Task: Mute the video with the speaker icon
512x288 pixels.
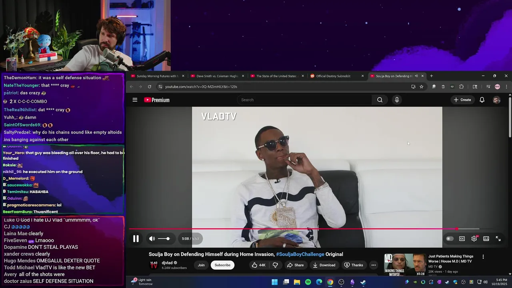Action: pyautogui.click(x=152, y=239)
